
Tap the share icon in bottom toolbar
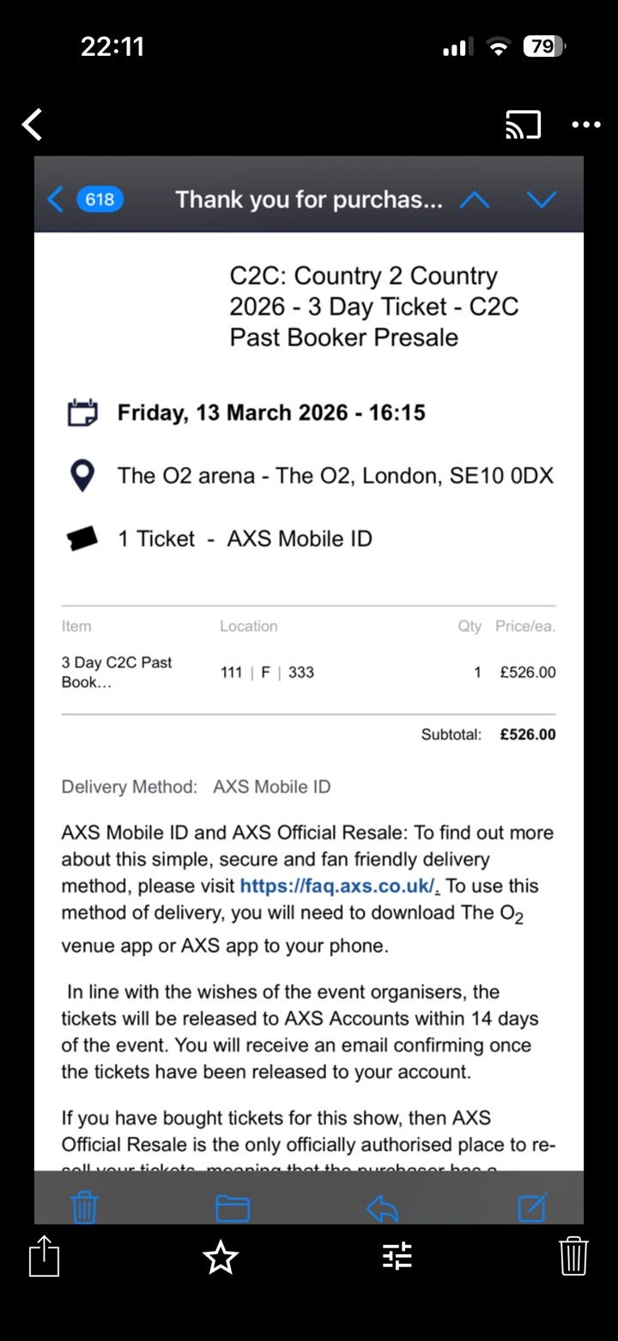pos(45,1255)
